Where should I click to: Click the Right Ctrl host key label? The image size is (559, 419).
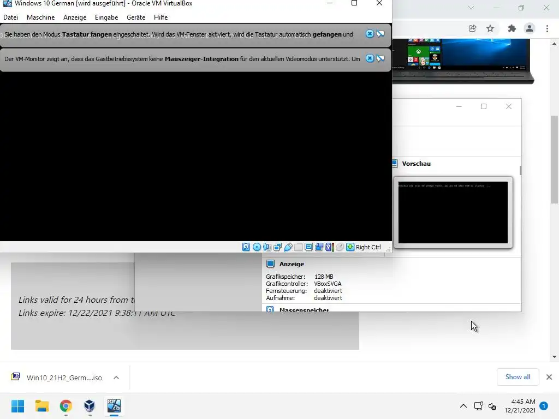point(368,247)
